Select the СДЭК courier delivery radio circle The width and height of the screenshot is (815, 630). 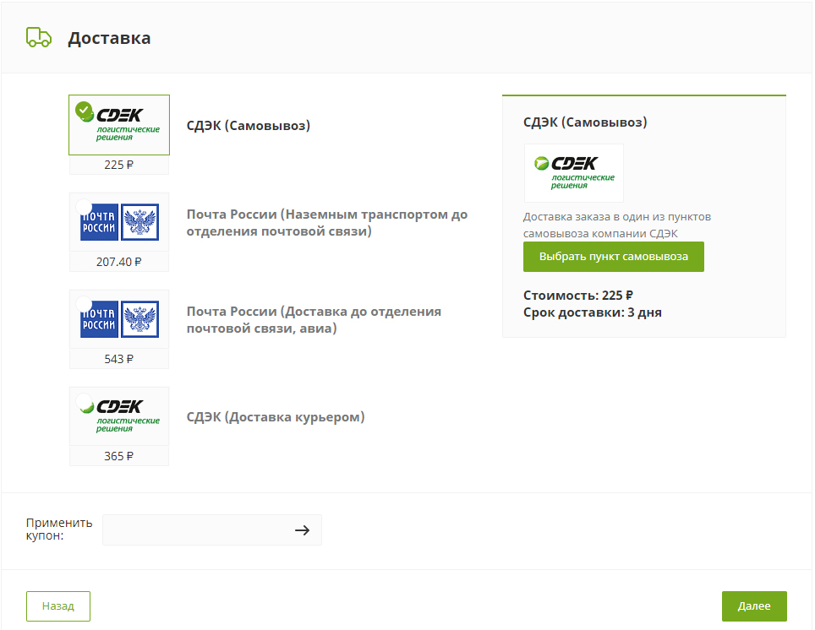(x=84, y=401)
